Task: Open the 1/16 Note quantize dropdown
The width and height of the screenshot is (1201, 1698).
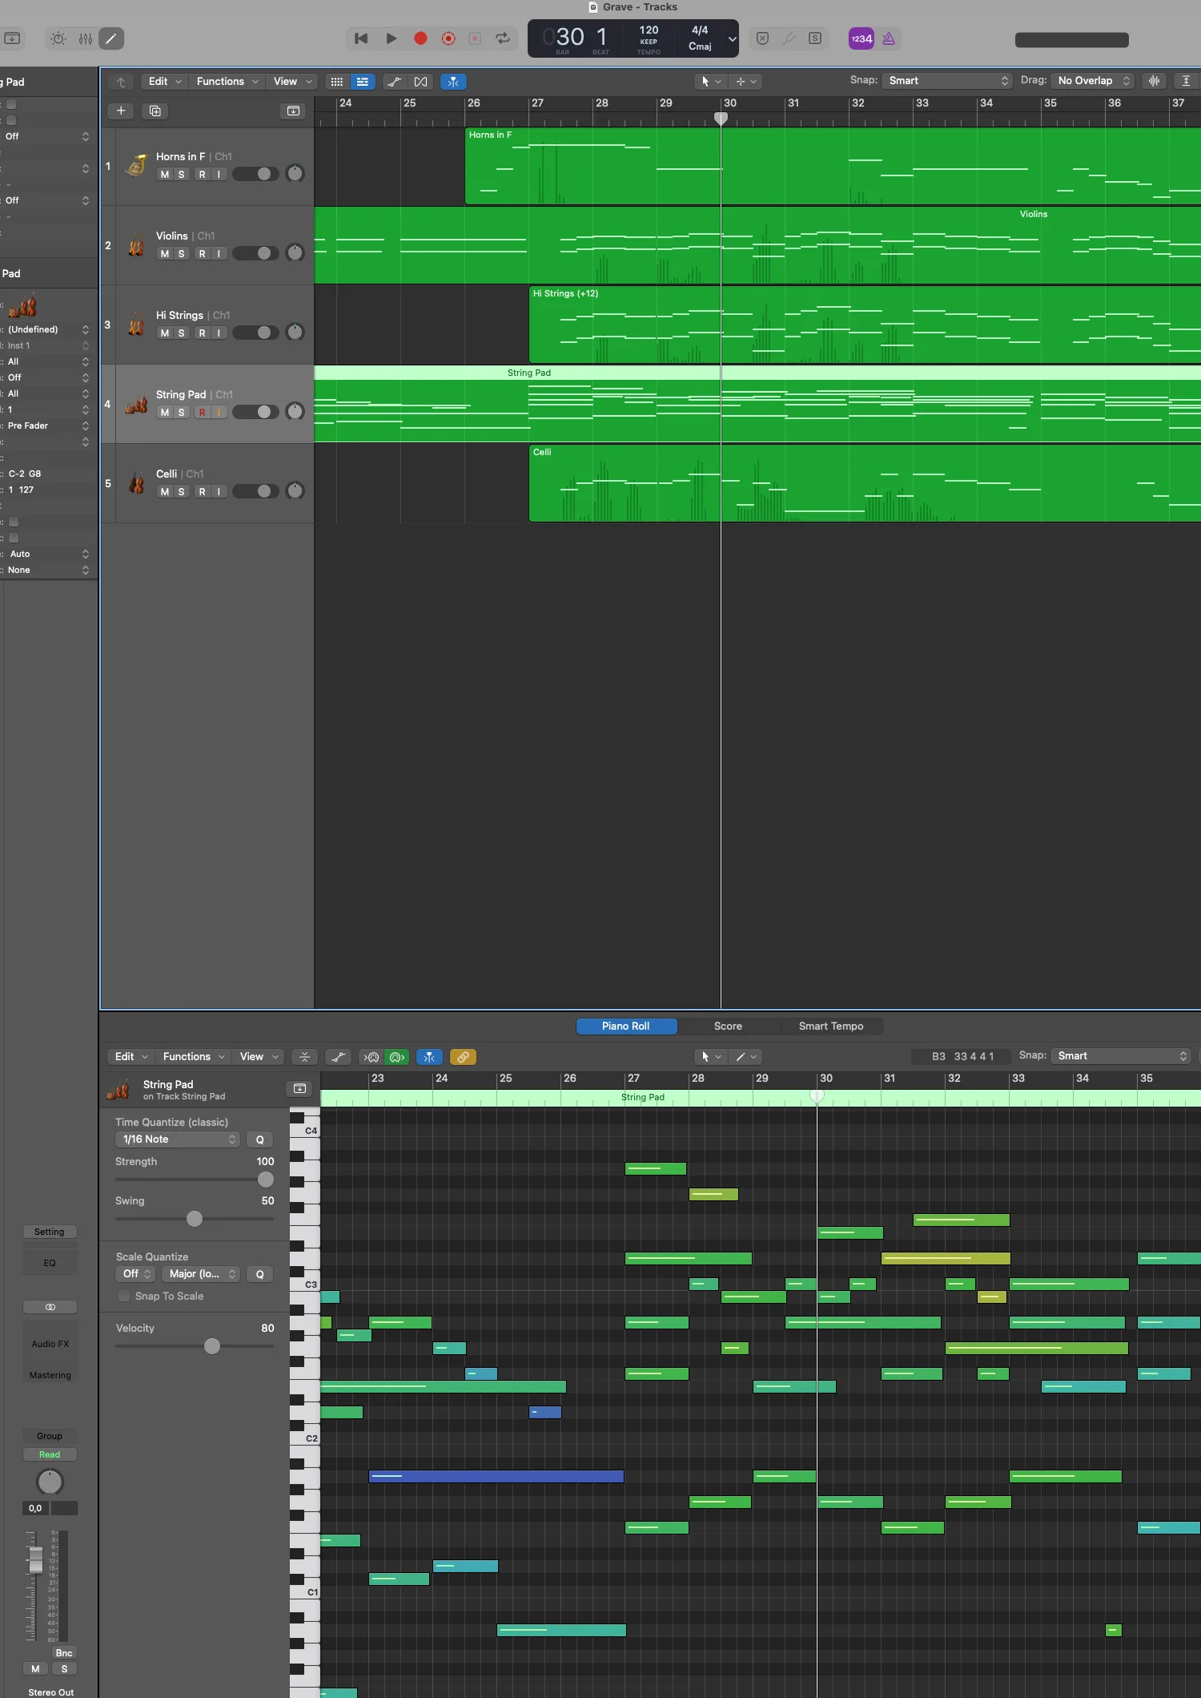Action: [x=178, y=1139]
